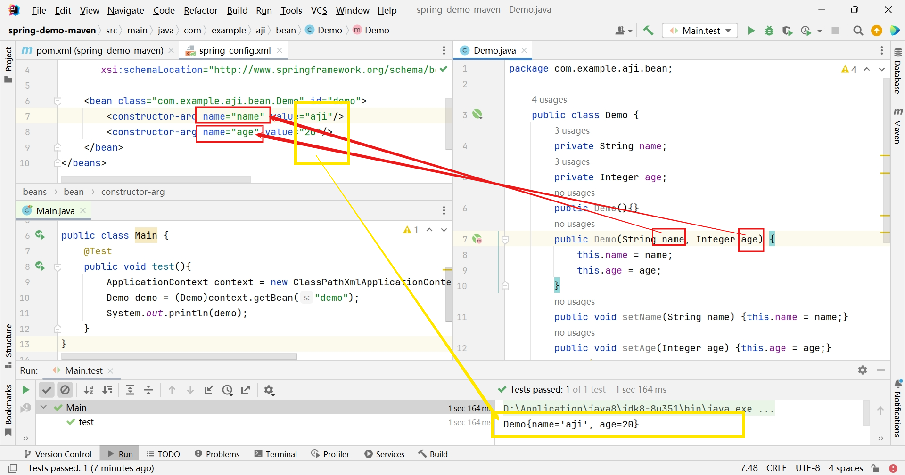Open test history clock icon
905x475 pixels.
point(228,390)
